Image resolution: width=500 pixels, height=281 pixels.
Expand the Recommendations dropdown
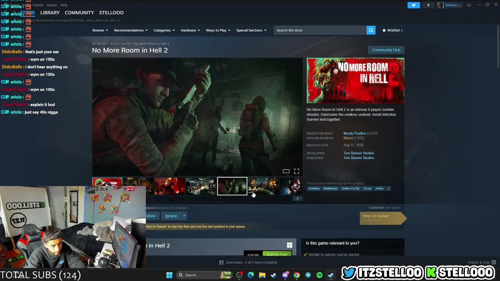click(131, 30)
